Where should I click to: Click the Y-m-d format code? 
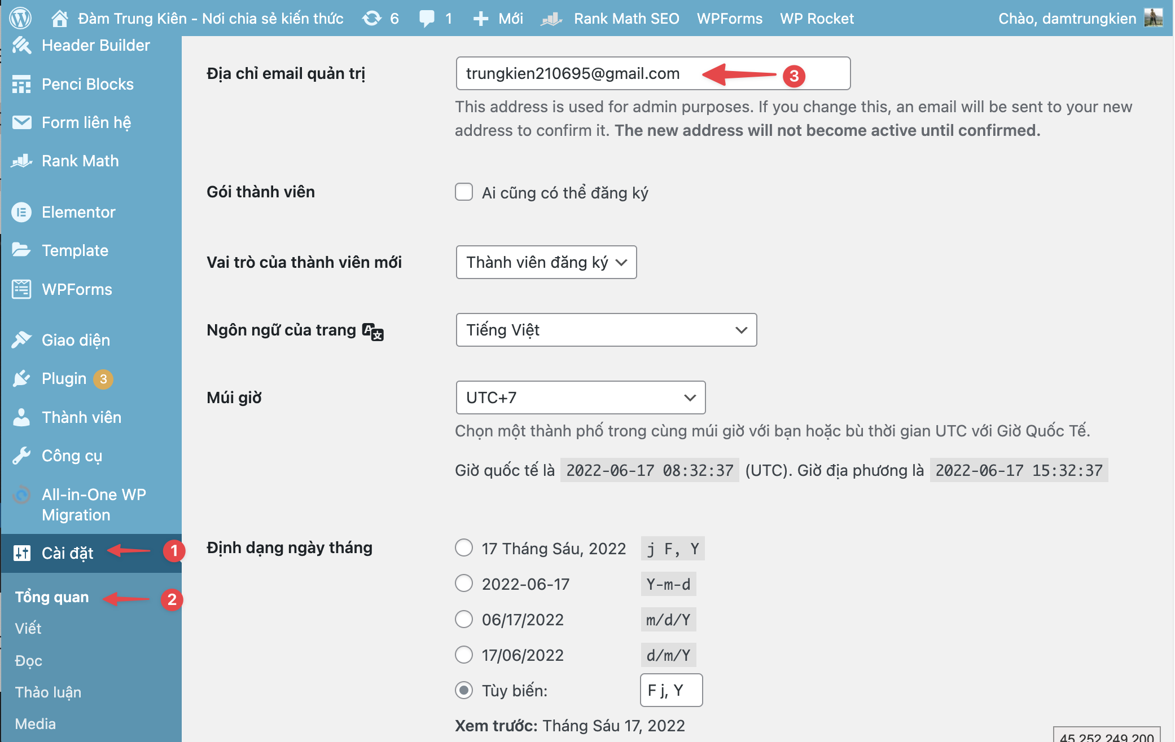click(668, 584)
